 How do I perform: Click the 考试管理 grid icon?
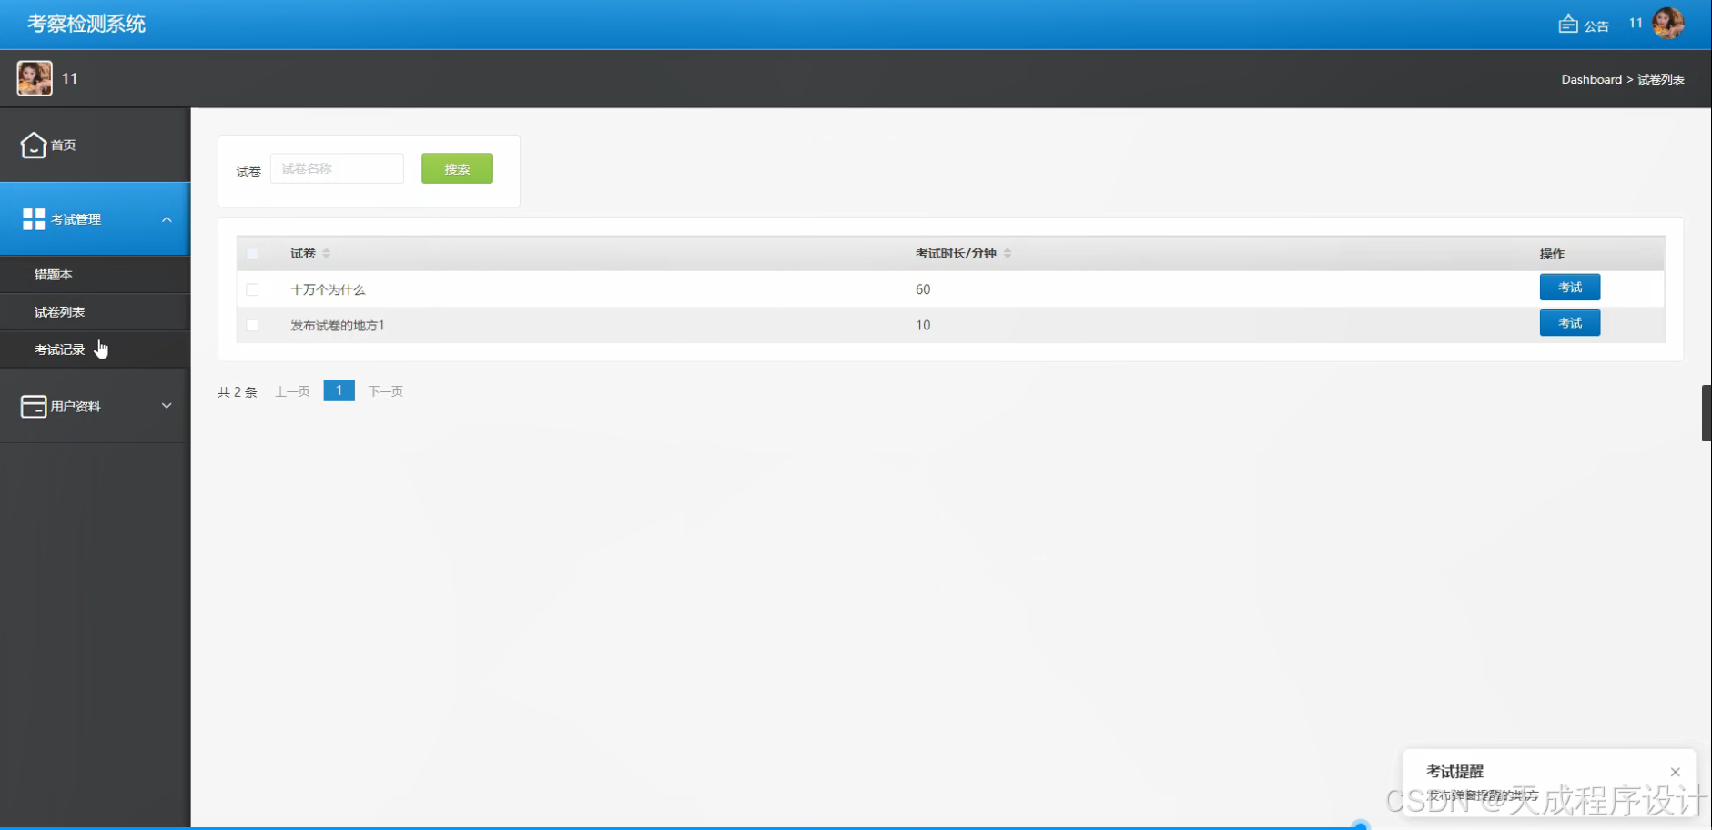[34, 219]
